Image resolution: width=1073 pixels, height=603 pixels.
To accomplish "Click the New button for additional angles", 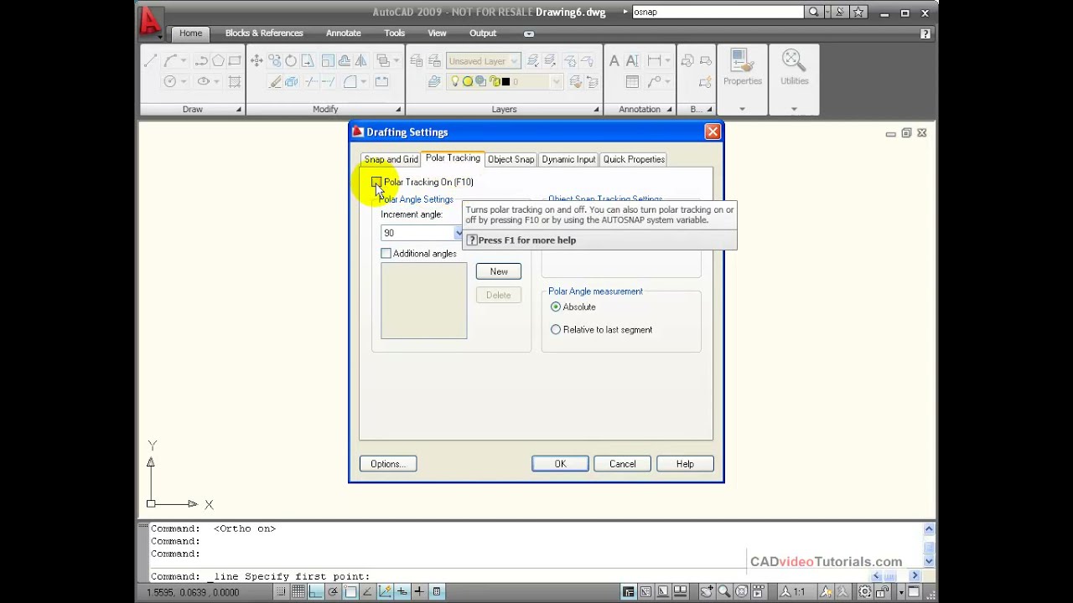I will 499,271.
